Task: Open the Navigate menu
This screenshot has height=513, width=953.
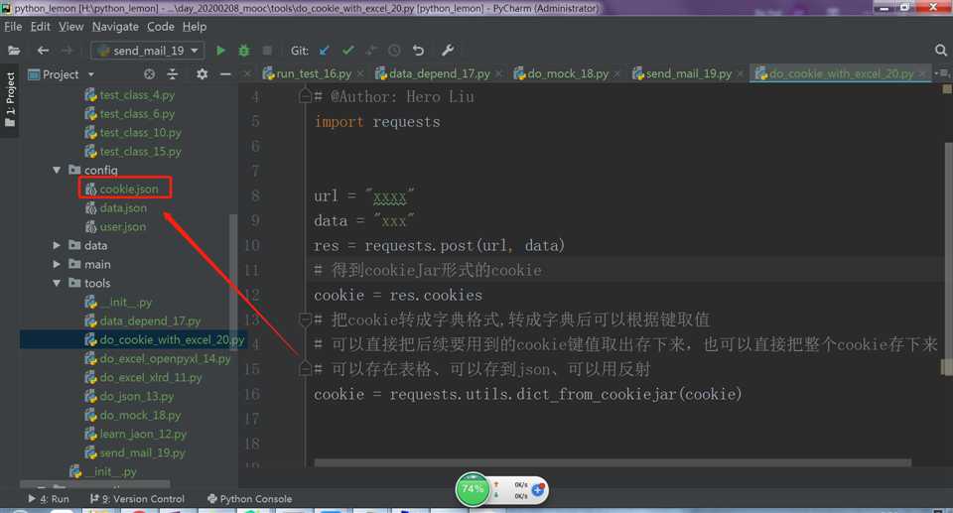Action: coord(115,27)
